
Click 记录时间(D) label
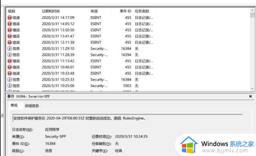[x=102, y=136]
